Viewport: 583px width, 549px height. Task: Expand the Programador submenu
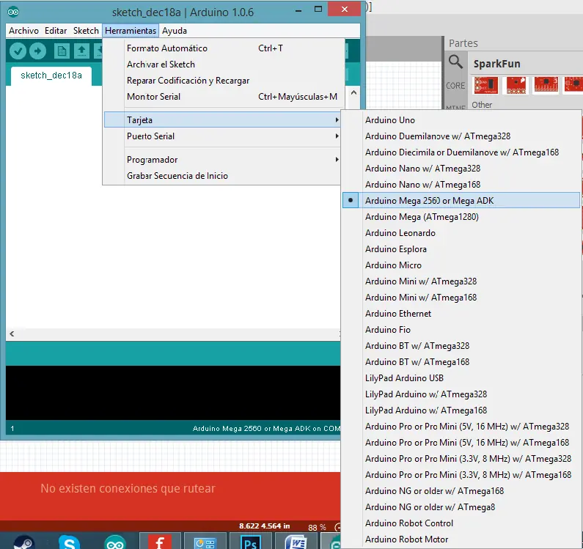(222, 160)
